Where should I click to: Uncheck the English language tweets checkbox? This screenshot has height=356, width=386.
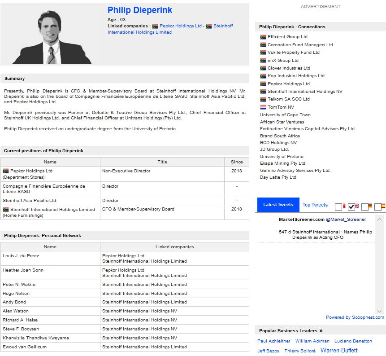351,207
